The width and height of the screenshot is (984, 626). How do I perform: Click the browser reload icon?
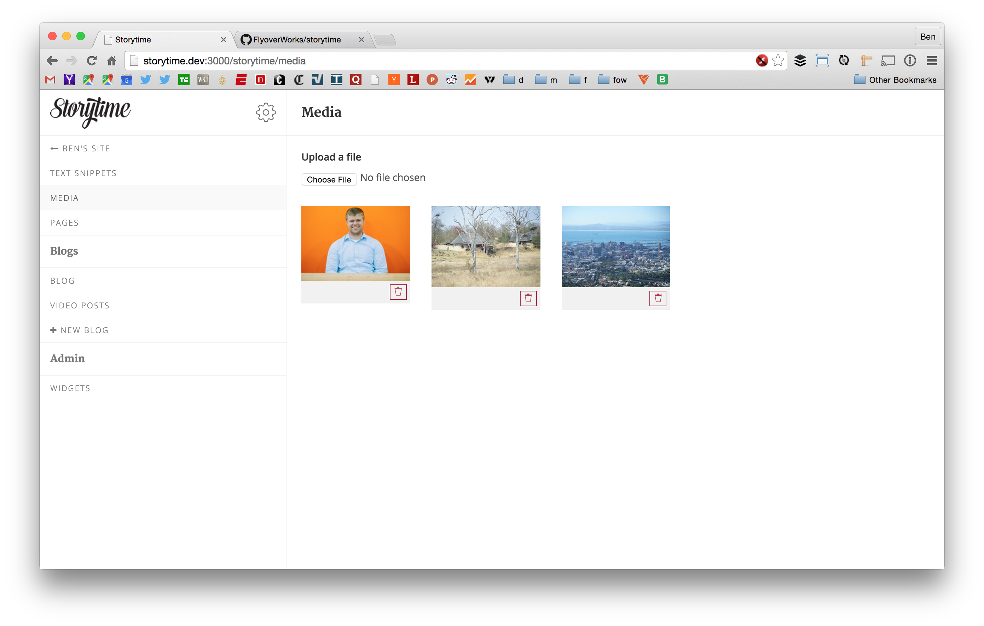tap(92, 61)
